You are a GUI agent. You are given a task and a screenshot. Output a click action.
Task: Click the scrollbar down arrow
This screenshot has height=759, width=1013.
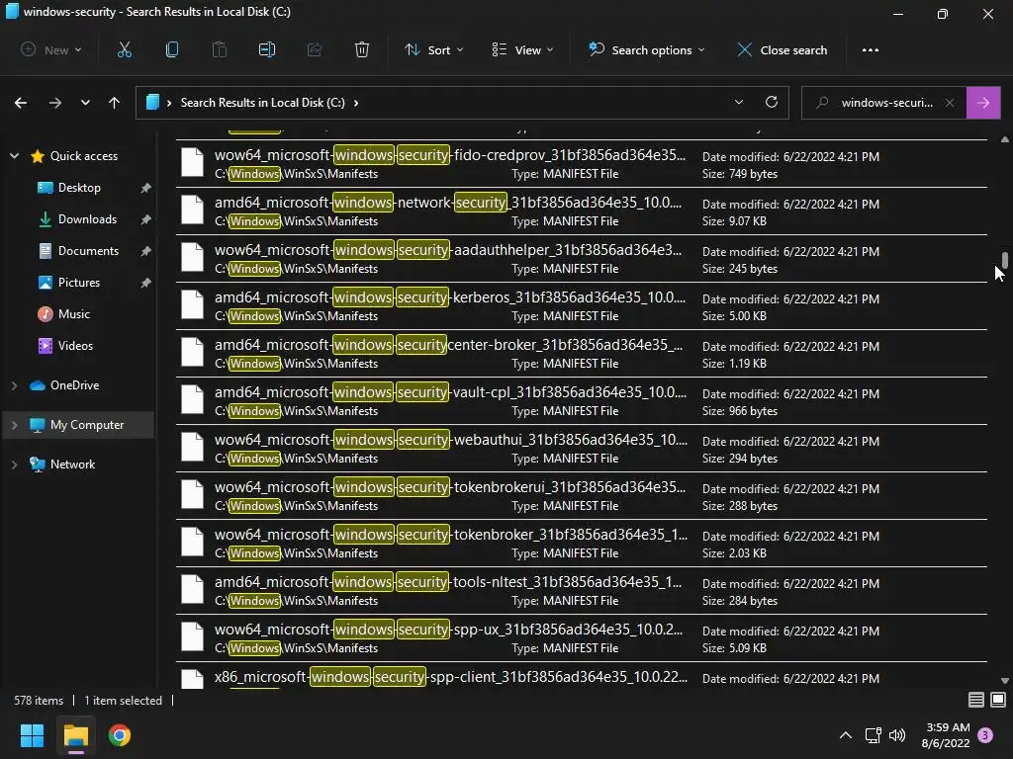point(1005,680)
